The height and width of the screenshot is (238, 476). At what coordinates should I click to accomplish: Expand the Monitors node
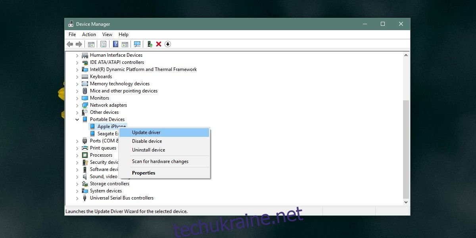[x=77, y=98]
